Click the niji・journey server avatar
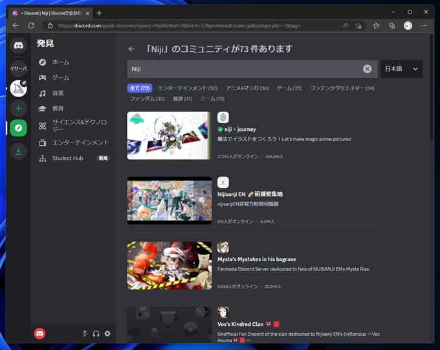 pyautogui.click(x=223, y=117)
